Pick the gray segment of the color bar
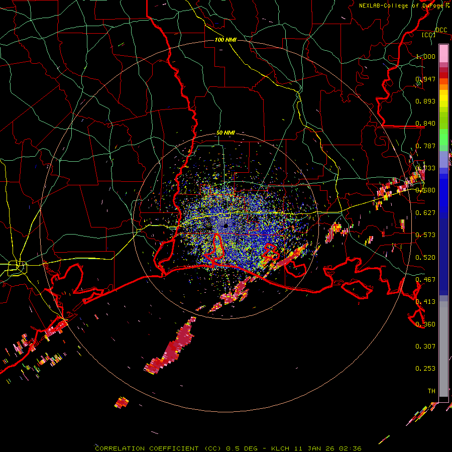 pyautogui.click(x=443, y=349)
